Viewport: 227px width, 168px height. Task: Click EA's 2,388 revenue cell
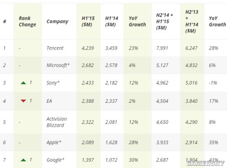click(87, 101)
